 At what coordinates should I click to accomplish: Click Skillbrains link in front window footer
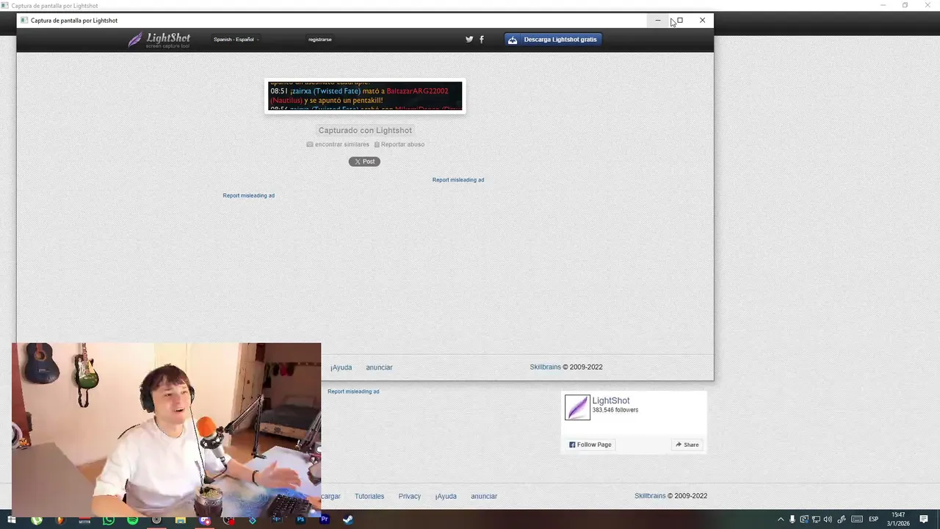point(545,367)
